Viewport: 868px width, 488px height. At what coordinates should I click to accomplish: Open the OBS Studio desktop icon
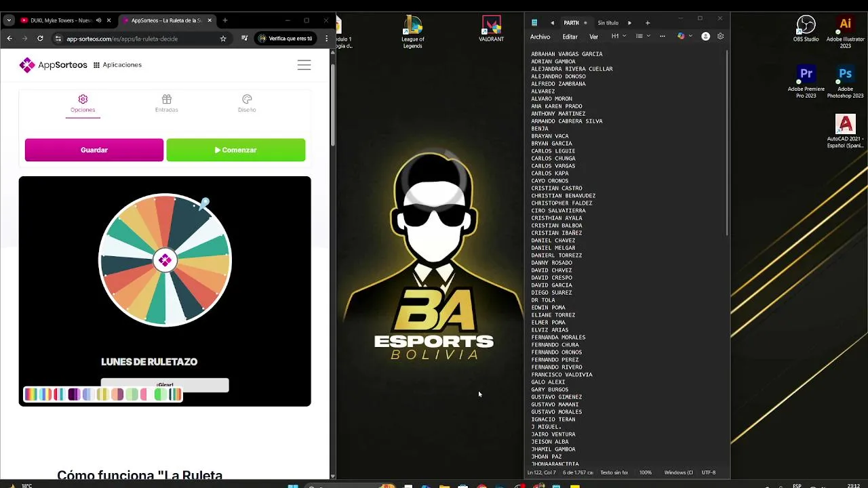pos(806,29)
